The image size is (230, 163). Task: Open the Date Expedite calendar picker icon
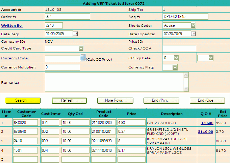click(193, 34)
